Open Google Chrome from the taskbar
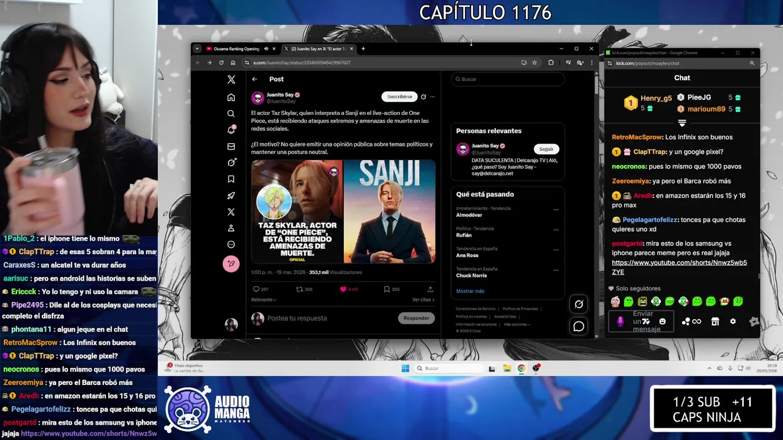Viewport: 783px width, 440px height. (521, 368)
